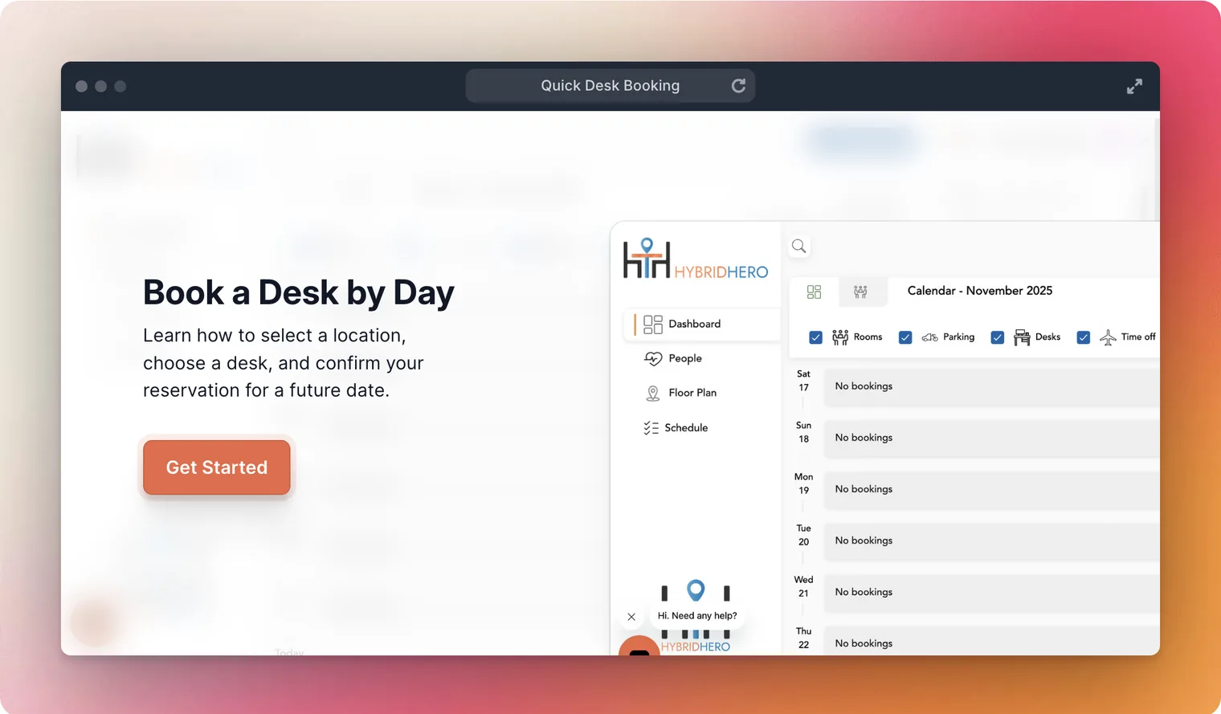The height and width of the screenshot is (714, 1221).
Task: Click the Parking car icon
Action: tap(930, 337)
